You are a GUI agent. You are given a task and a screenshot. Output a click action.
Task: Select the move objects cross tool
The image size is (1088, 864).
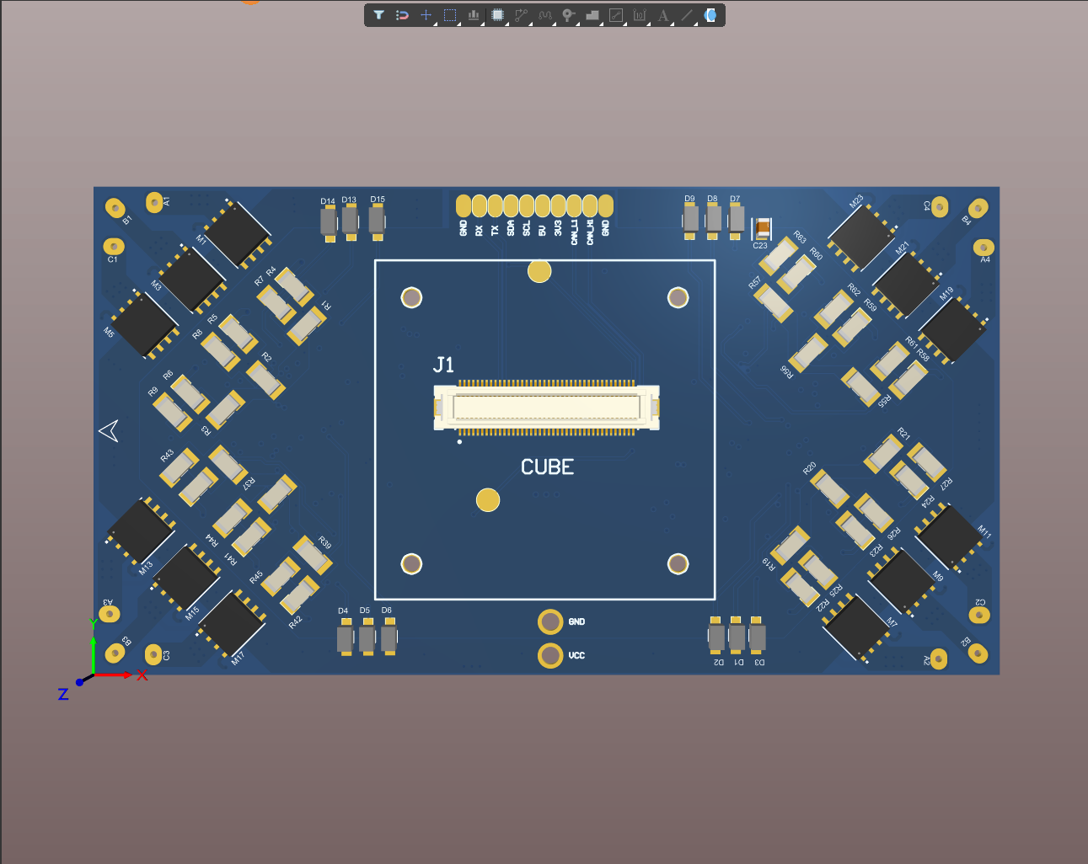click(x=426, y=15)
